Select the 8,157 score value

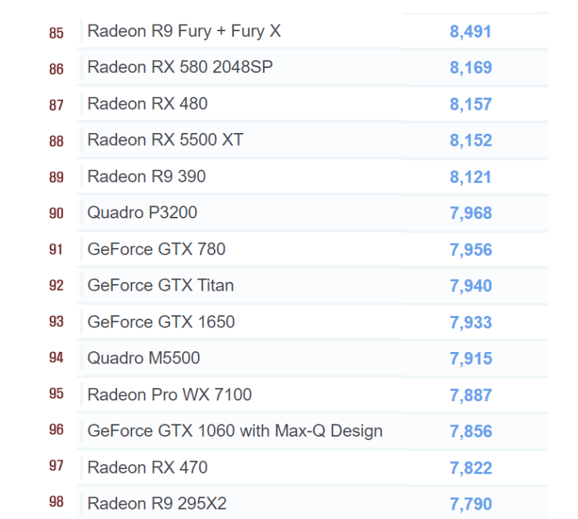(471, 104)
